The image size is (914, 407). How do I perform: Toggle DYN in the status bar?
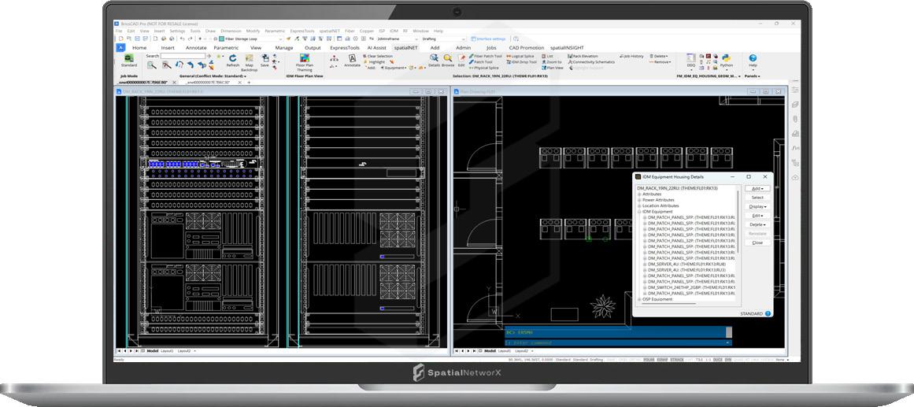(728, 360)
